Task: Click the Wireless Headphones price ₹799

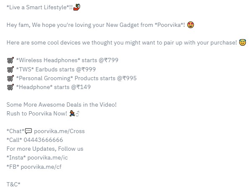Action: tap(111, 60)
